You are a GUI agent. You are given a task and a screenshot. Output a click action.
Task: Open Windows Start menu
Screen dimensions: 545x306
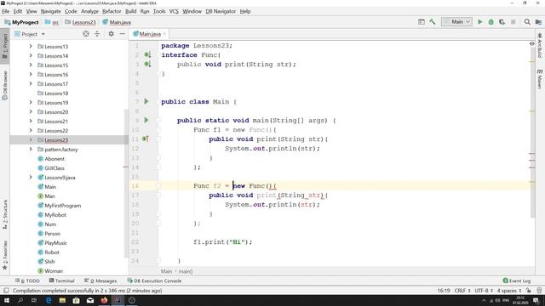pos(7,300)
